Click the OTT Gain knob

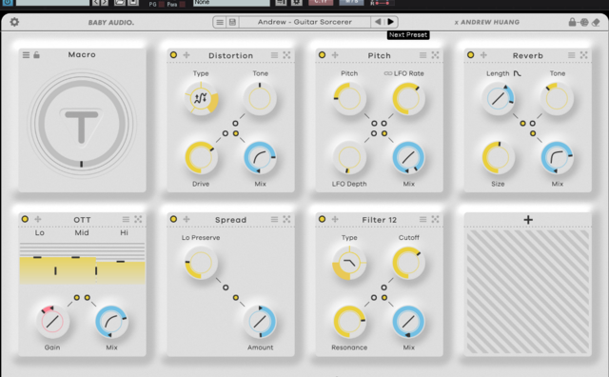click(52, 322)
